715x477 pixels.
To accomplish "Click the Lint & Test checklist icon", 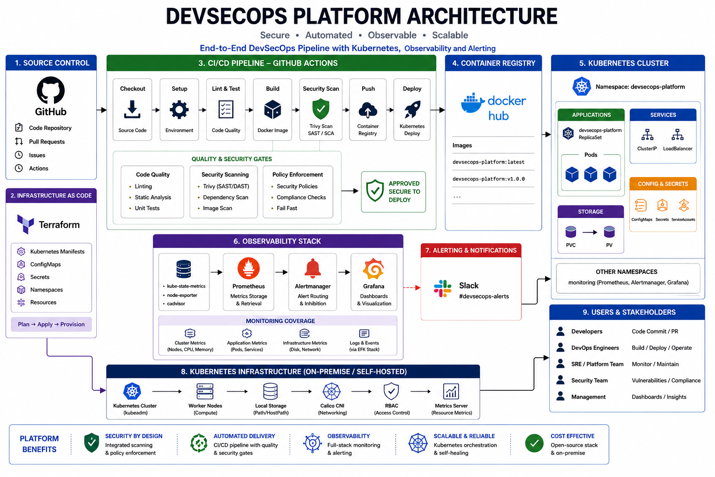I will [226, 110].
